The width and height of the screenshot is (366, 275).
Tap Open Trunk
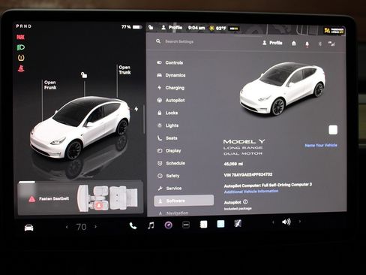pos(124,70)
